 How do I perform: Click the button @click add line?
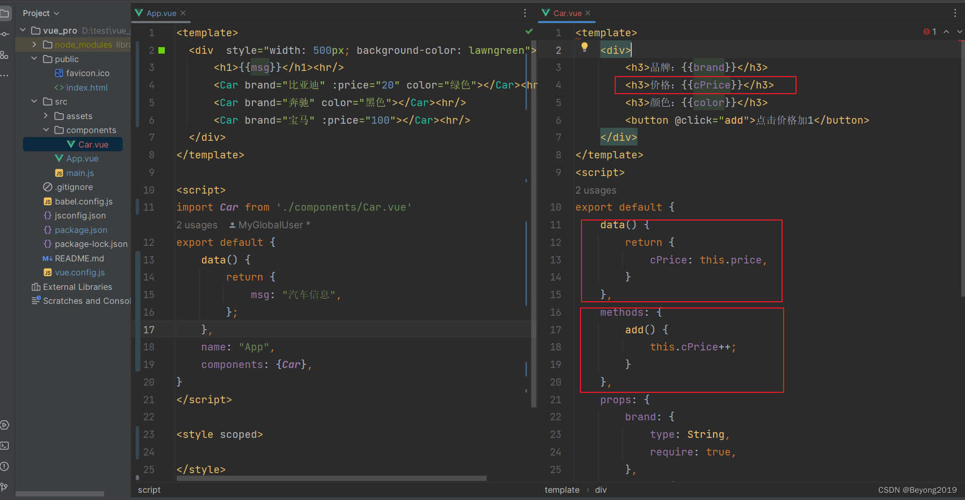pyautogui.click(x=747, y=120)
